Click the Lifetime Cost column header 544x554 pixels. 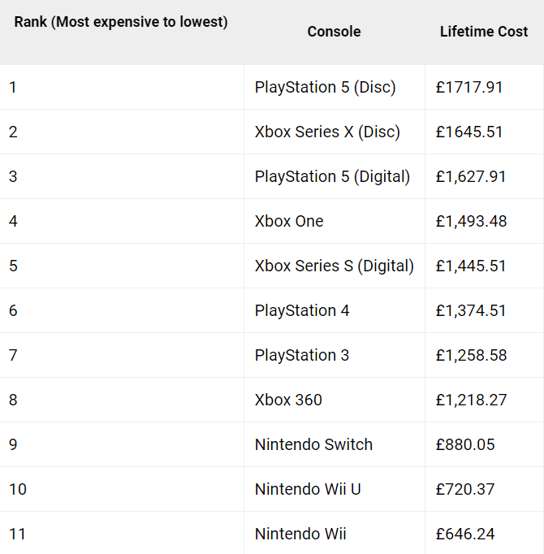click(484, 32)
